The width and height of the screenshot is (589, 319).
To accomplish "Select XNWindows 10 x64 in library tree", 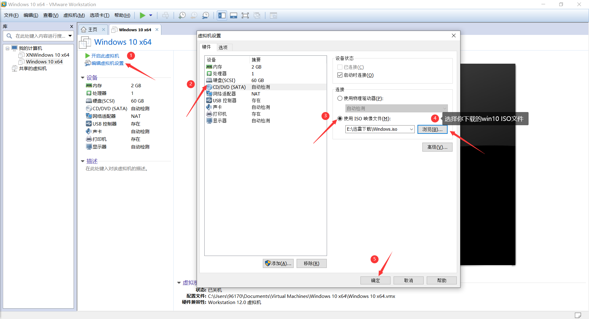I will 48,55.
